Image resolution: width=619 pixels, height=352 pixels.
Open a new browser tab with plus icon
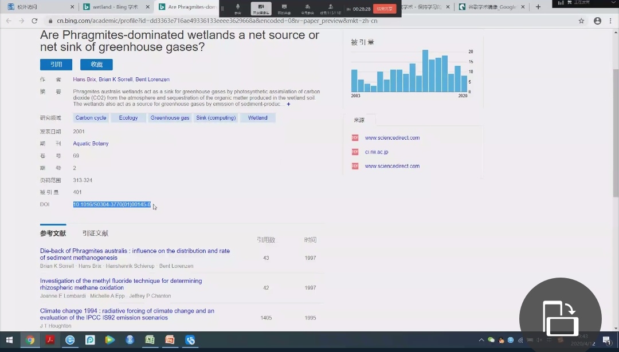(538, 7)
